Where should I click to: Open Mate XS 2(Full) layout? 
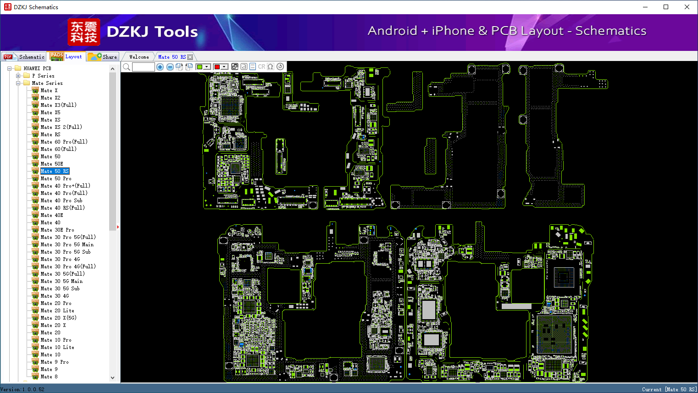[61, 127]
